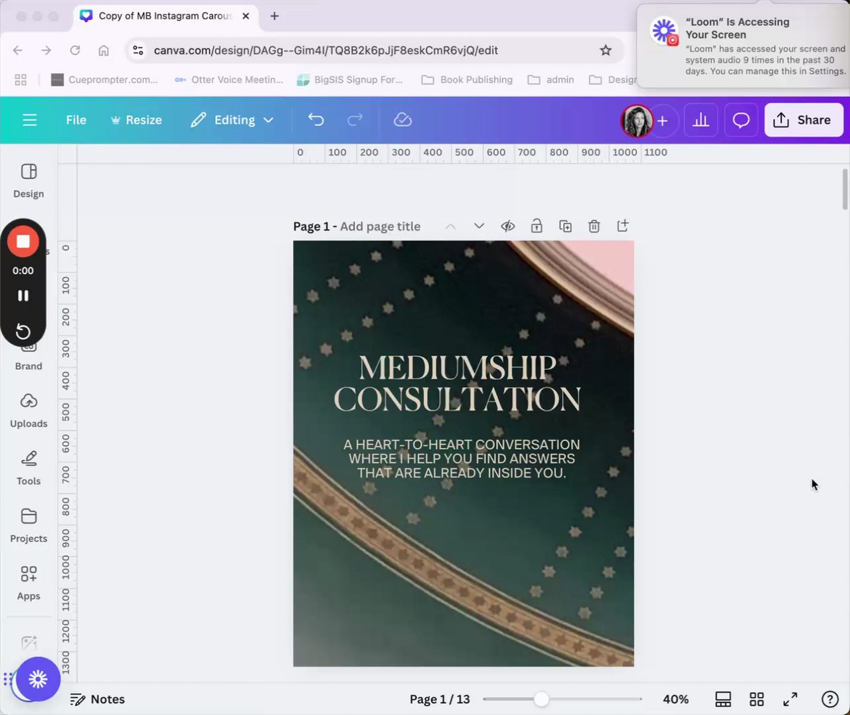Undo the last action

(x=316, y=120)
